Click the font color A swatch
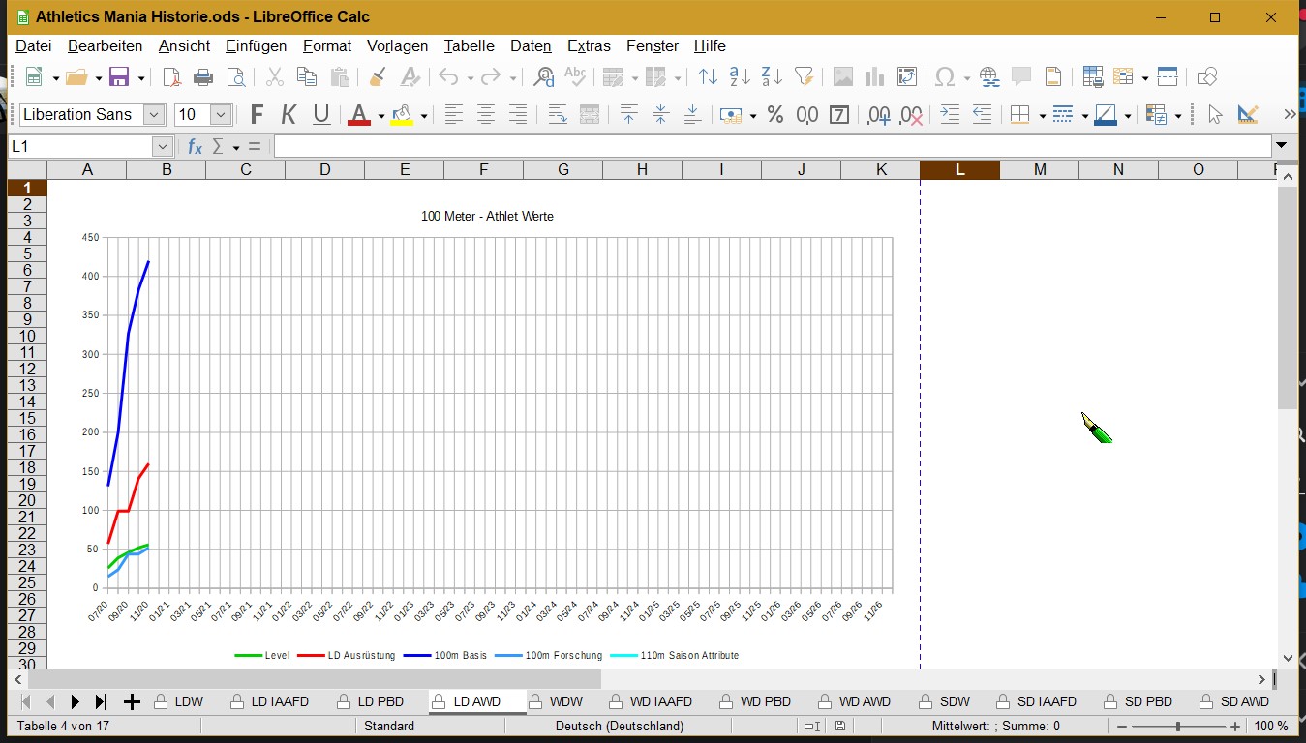The width and height of the screenshot is (1306, 743). coord(359,115)
